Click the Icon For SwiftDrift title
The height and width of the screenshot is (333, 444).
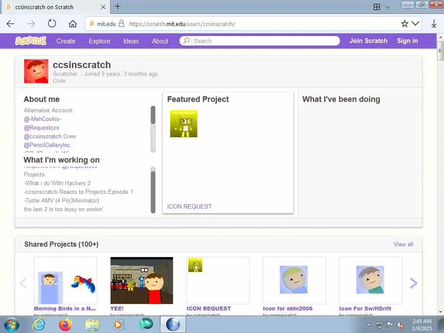pos(365,308)
